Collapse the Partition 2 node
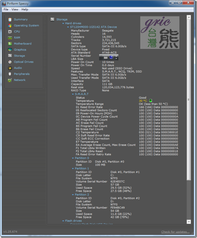 pos(73,195)
